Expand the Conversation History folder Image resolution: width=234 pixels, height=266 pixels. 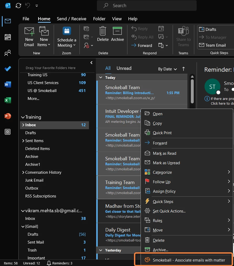tap(23, 172)
